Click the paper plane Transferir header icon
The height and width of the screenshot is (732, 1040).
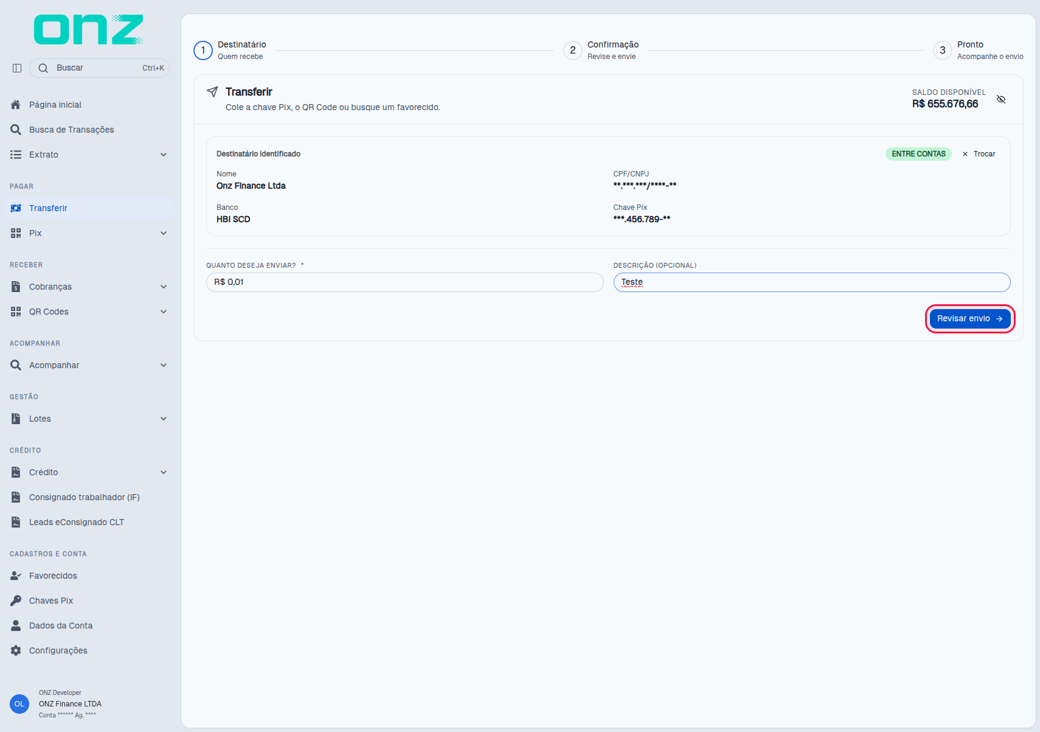tap(212, 92)
